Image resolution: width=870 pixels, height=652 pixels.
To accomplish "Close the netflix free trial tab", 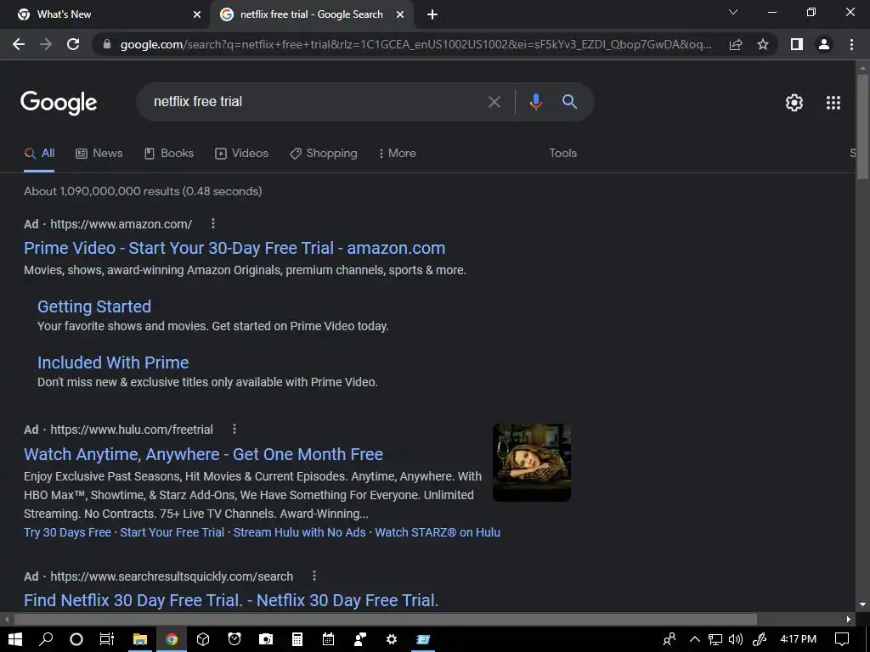I will click(400, 15).
